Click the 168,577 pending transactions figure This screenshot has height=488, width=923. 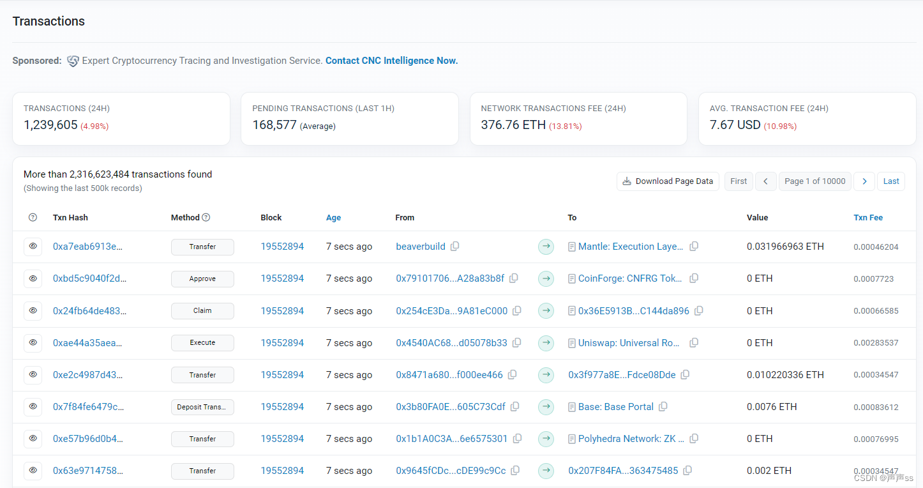[x=274, y=125]
